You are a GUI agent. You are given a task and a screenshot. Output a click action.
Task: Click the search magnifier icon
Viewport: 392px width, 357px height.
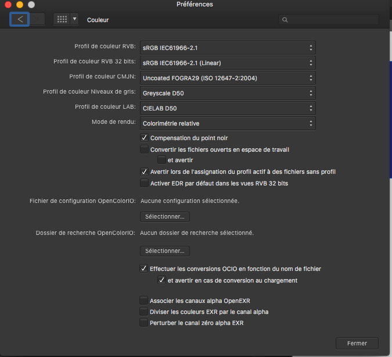[x=285, y=20]
